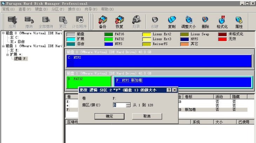
Task: Click the FAT16 legend color swatch
Action: [109, 34]
